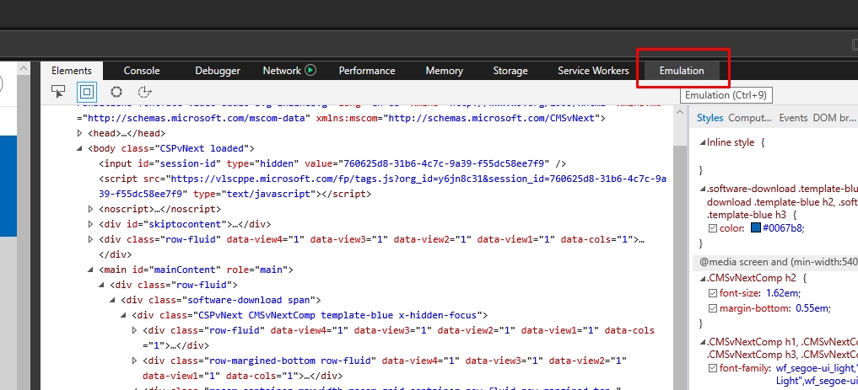Open the Debugger tab

click(x=218, y=71)
